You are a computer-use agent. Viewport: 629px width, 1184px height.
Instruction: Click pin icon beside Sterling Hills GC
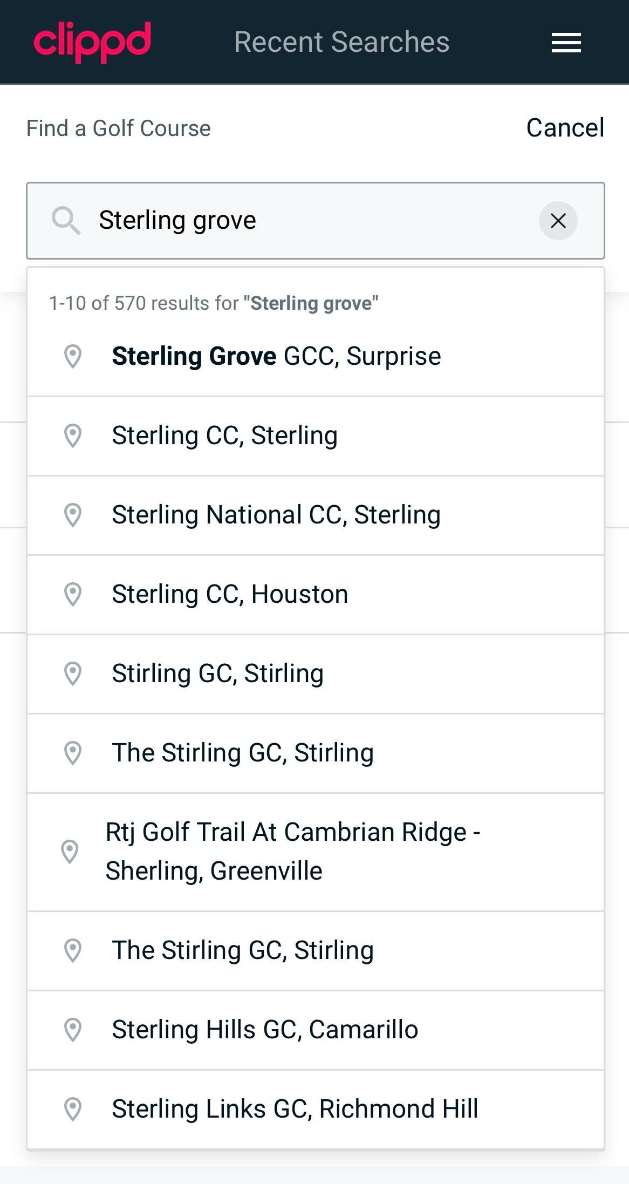[73, 1030]
